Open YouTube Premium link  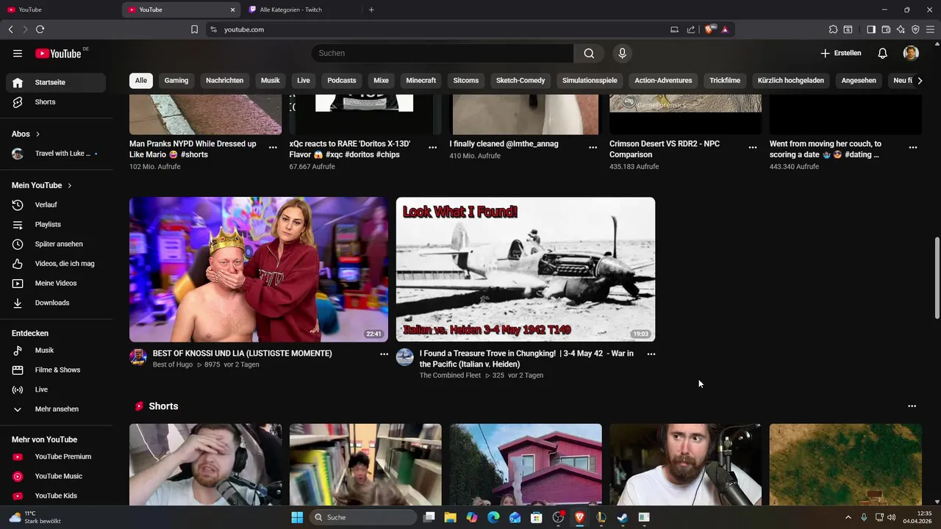point(55,456)
